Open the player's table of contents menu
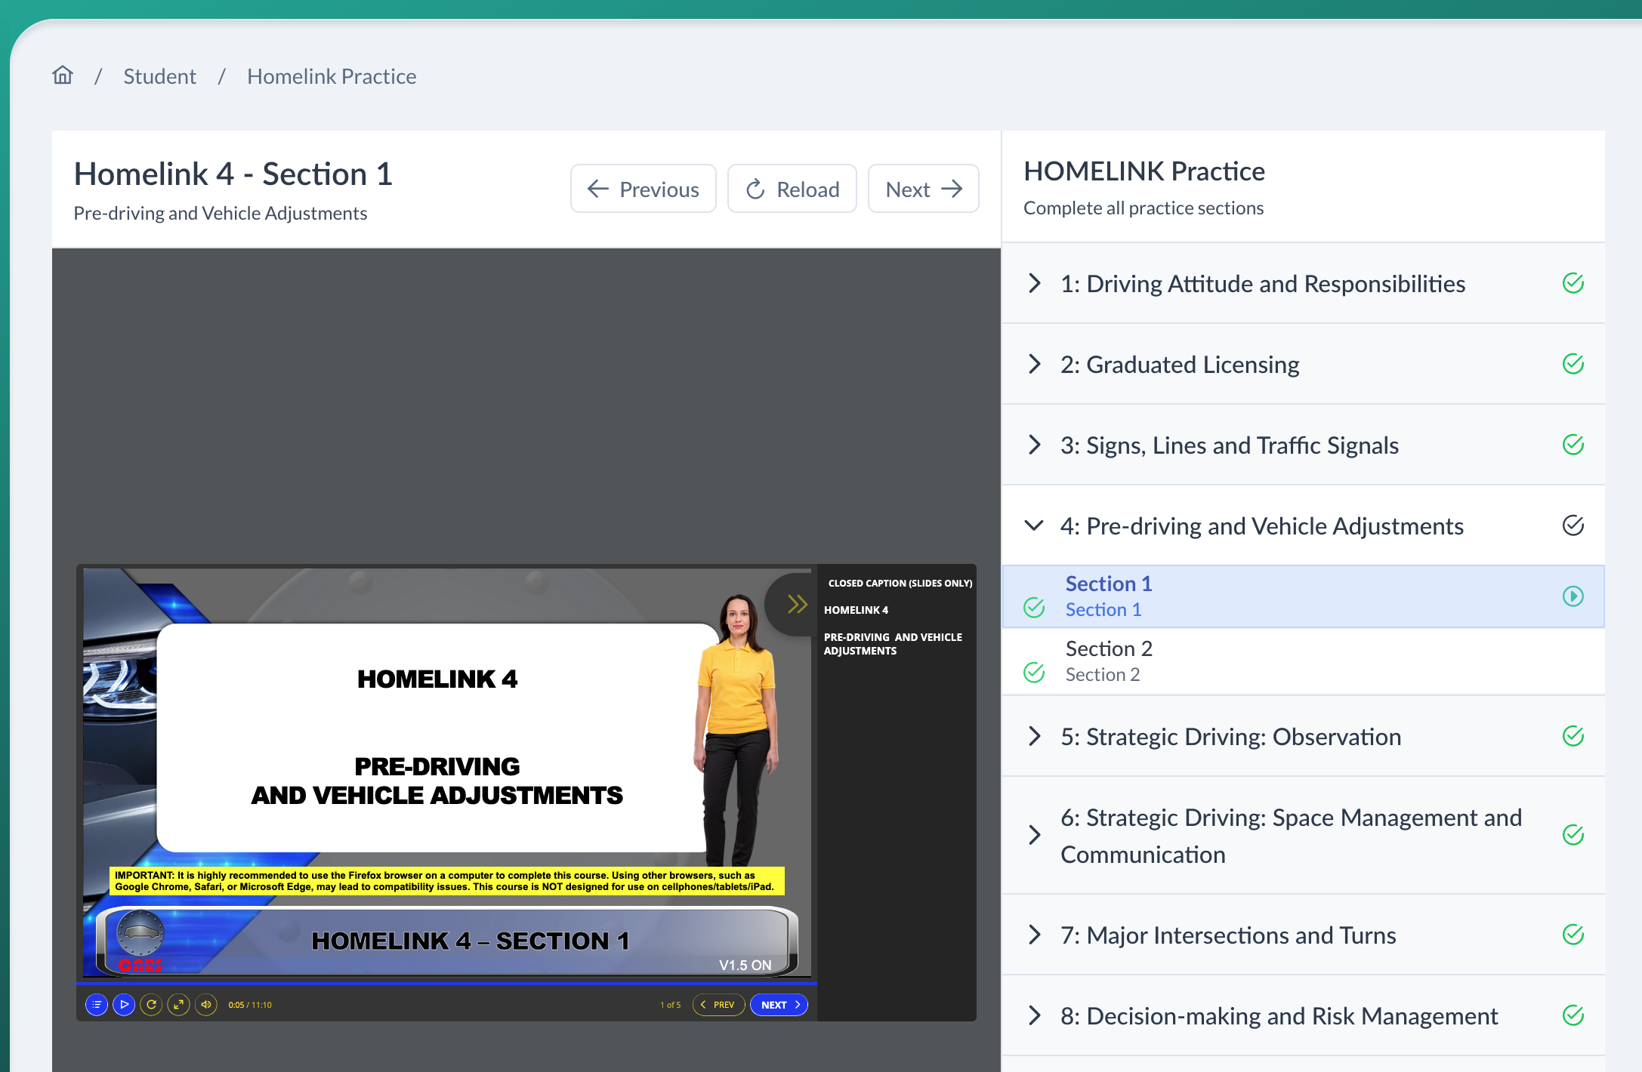Screen dimensions: 1642x1072 (97, 1005)
